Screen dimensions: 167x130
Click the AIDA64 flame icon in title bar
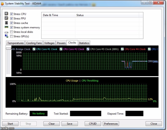click(2, 4)
